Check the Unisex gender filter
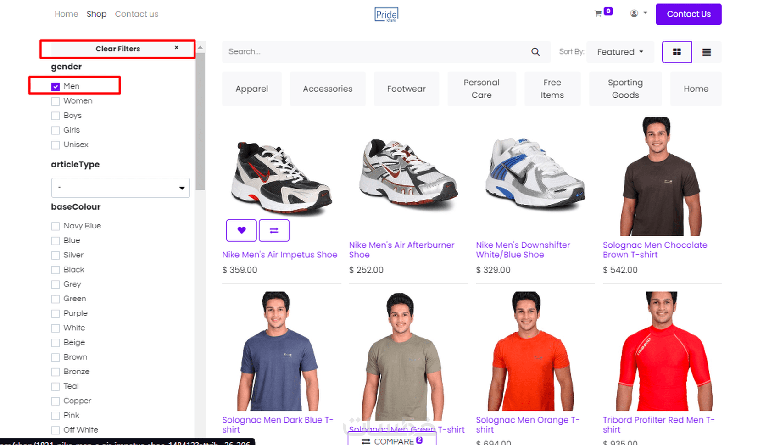 point(56,145)
